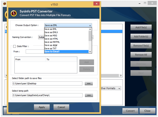Click the app icon in main window title bar
Viewport: 158px width, 117px height.
5,4
